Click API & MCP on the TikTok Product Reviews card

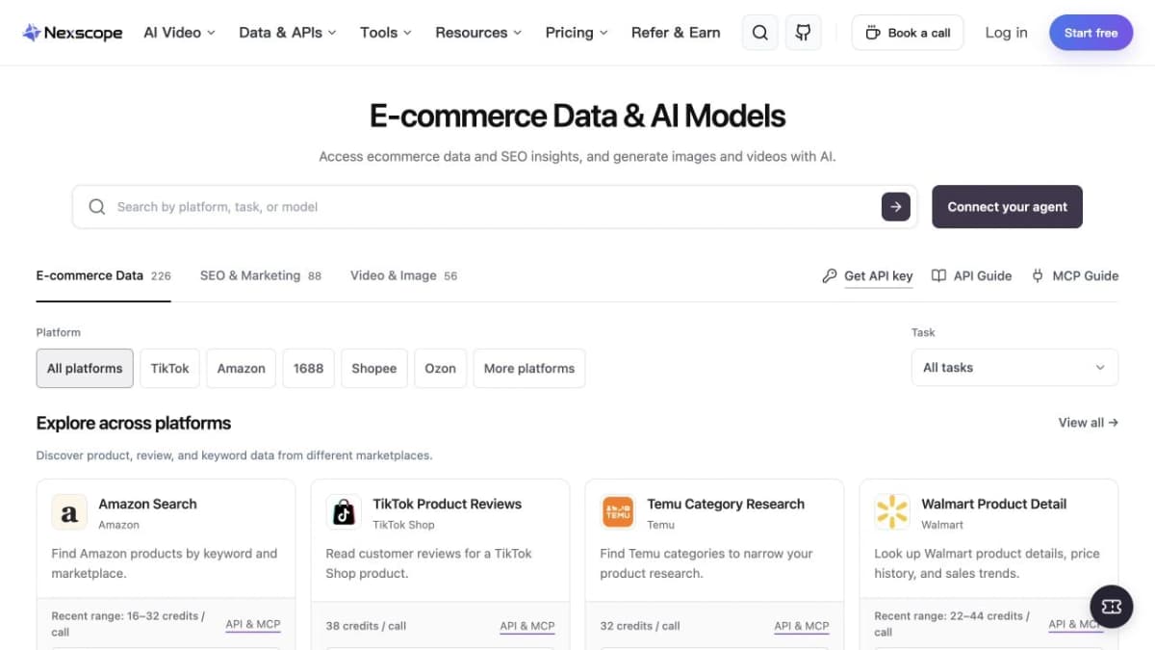click(x=527, y=625)
